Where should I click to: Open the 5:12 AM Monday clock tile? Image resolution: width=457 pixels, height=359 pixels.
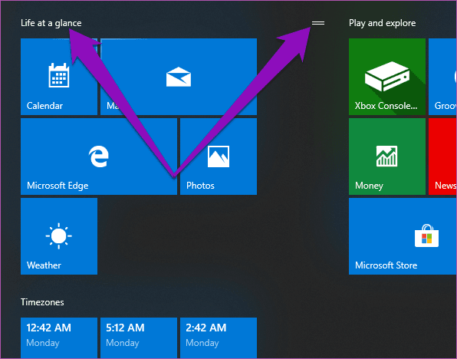click(139, 338)
